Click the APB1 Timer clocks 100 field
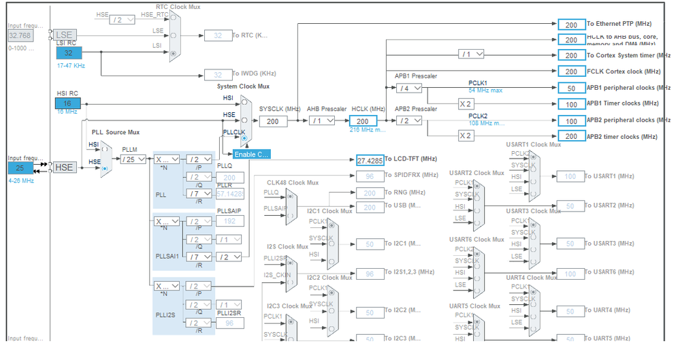The image size is (680, 343). coord(572,105)
